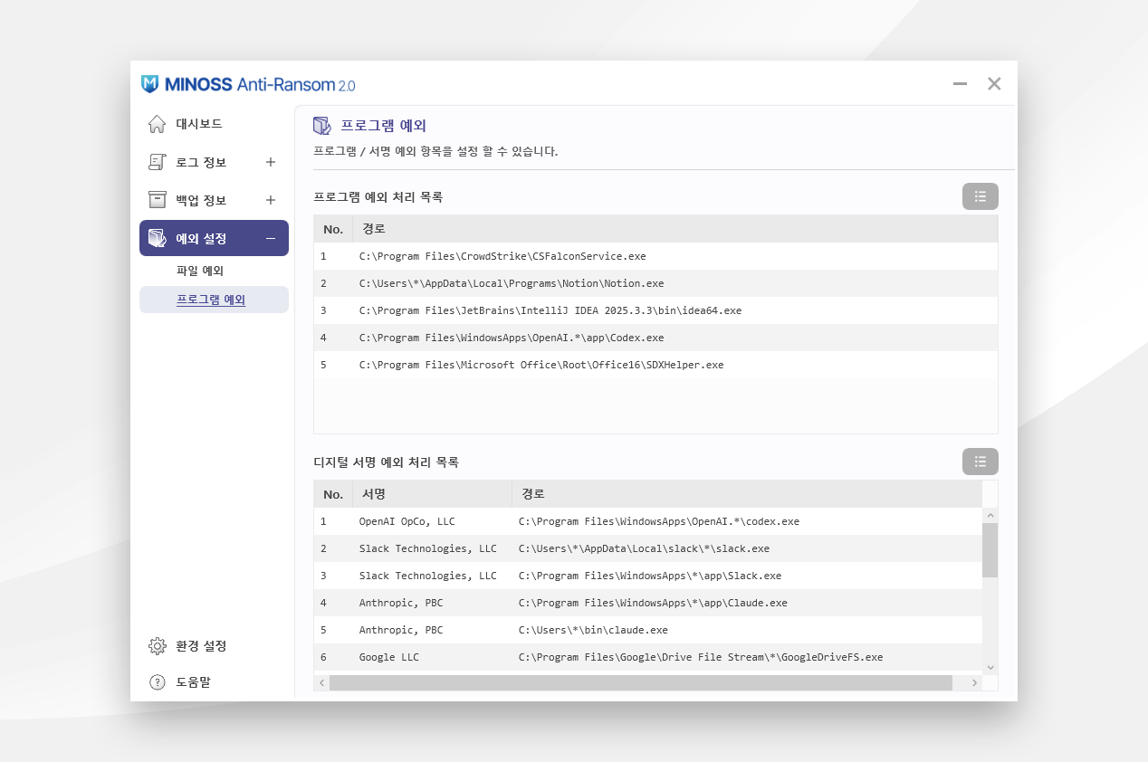Open the 로그 정보 menu item
The image size is (1148, 762).
pos(214,162)
